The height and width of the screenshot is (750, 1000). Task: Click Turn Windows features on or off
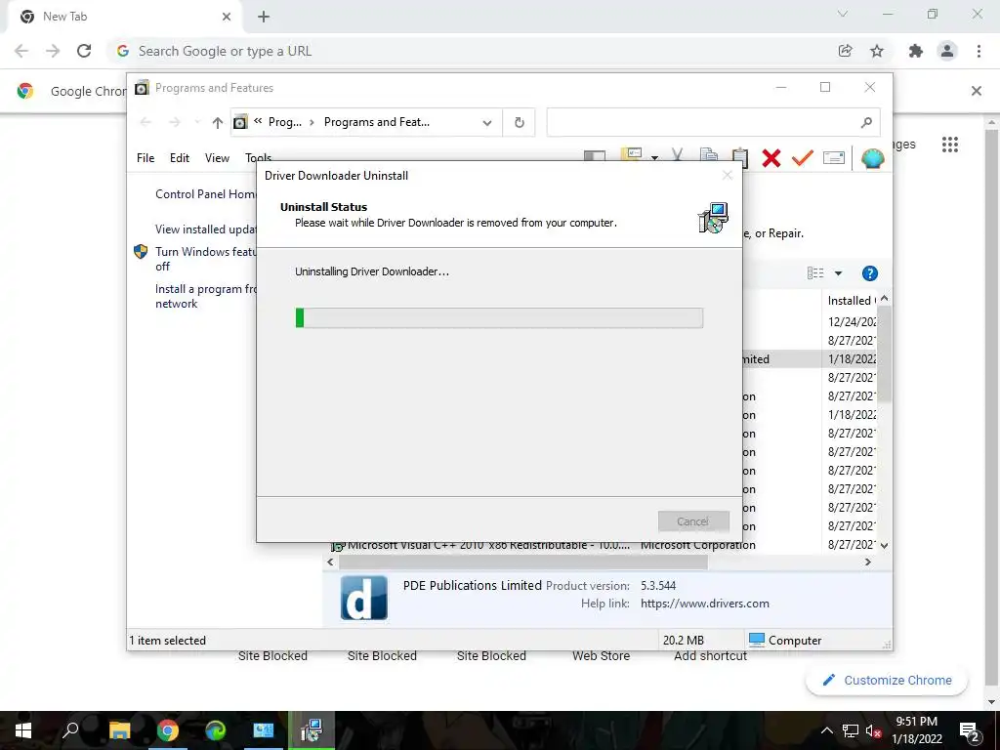click(205, 259)
